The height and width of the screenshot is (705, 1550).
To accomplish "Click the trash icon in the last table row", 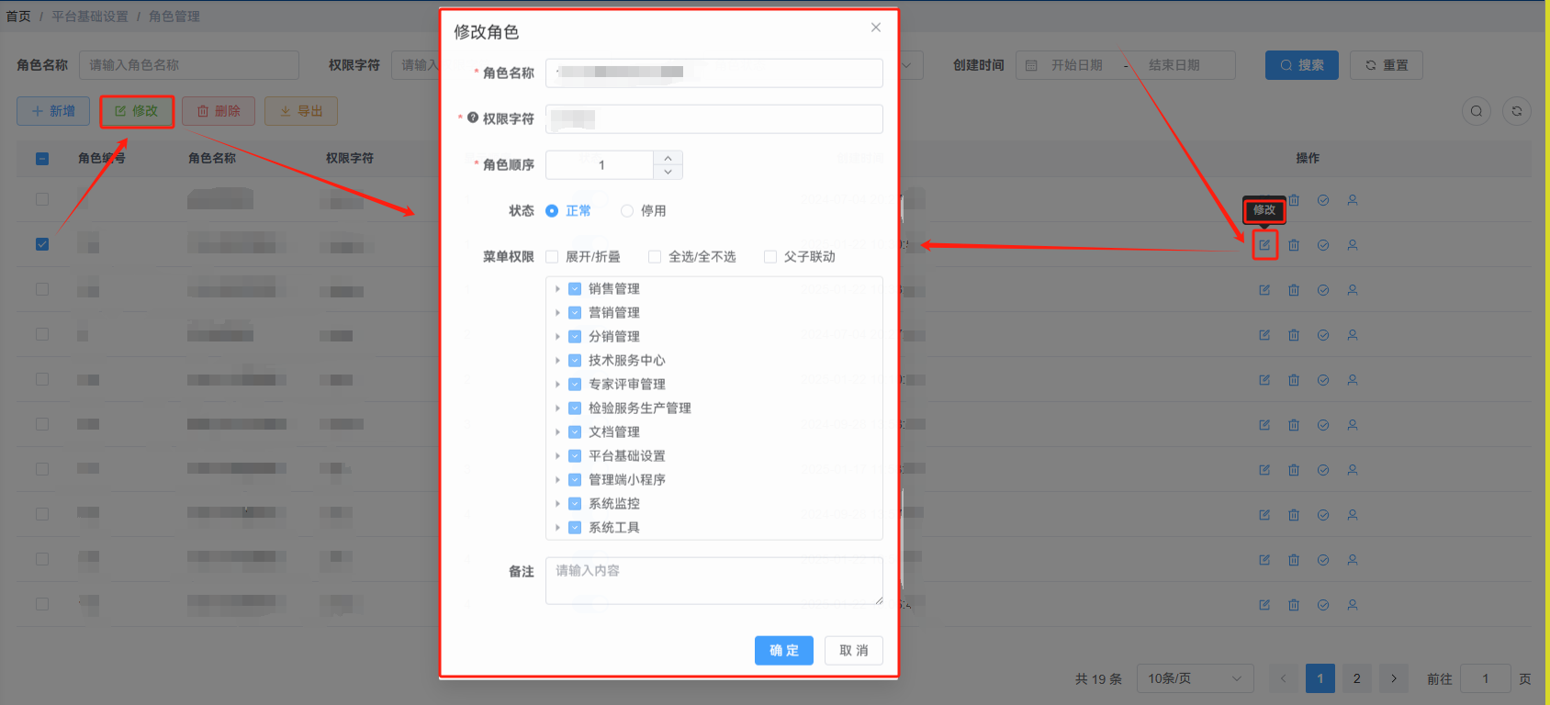I will pyautogui.click(x=1294, y=605).
